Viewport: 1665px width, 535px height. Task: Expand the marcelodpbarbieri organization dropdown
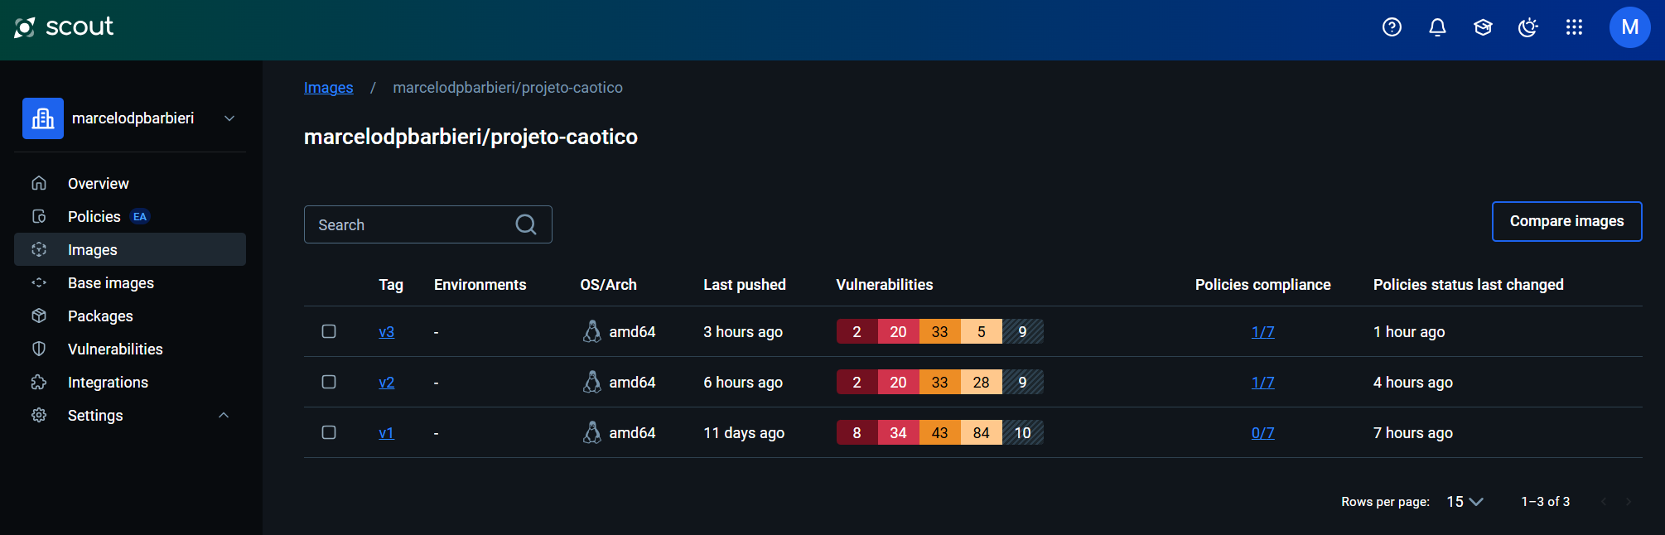229,118
